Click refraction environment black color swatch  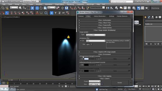point(86,71)
